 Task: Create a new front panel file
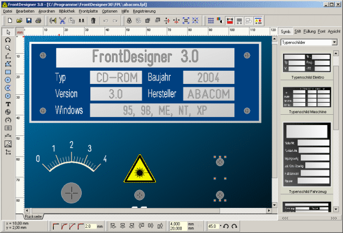[x=10, y=21]
